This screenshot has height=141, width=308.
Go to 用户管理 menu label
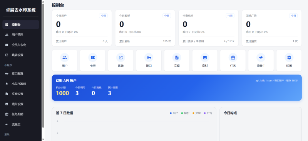click(x=17, y=35)
